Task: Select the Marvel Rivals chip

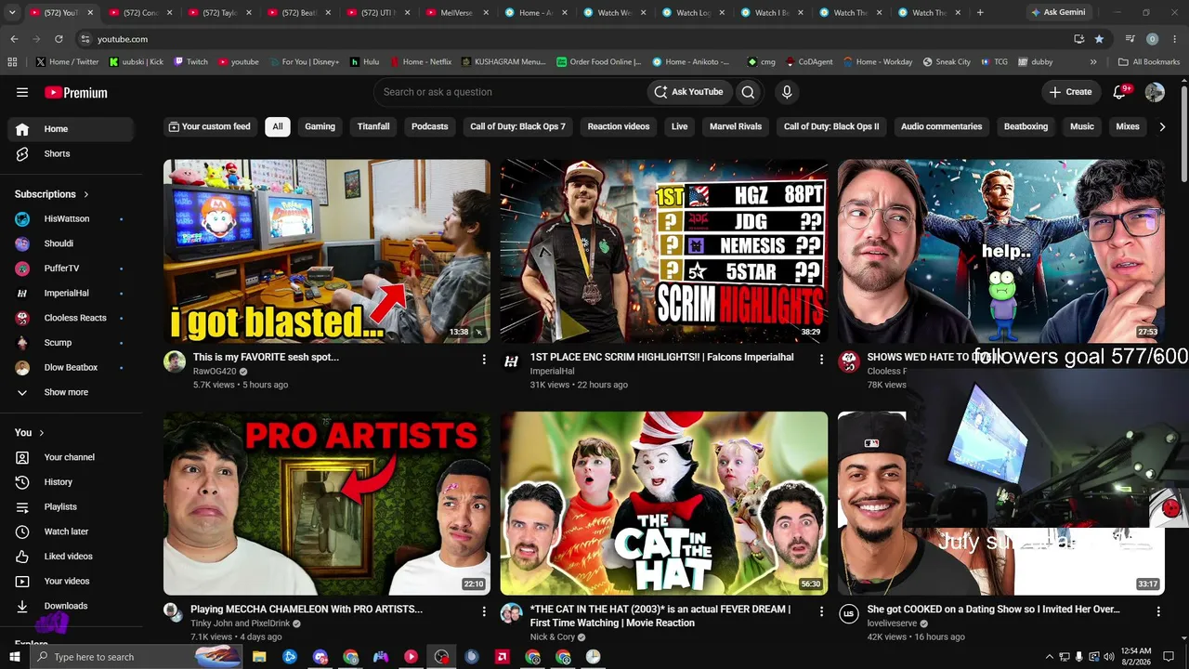Action: [x=736, y=126]
